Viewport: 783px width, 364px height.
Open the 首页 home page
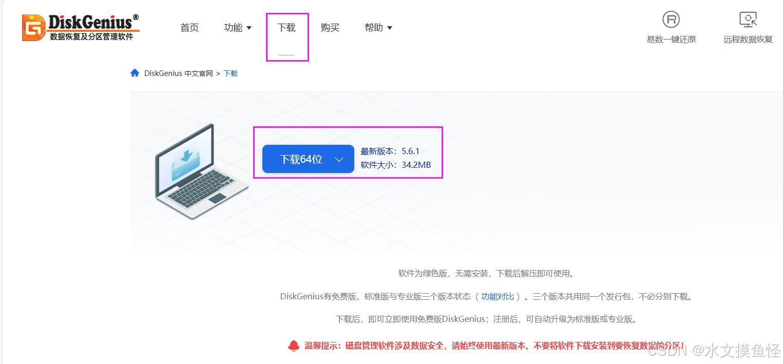(189, 28)
